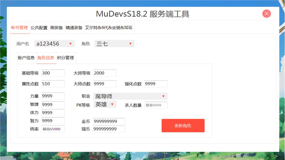This screenshot has height=160, width=285.
Task: Expand the PK等级 dropdown showing 英雄
Action: 105,104
